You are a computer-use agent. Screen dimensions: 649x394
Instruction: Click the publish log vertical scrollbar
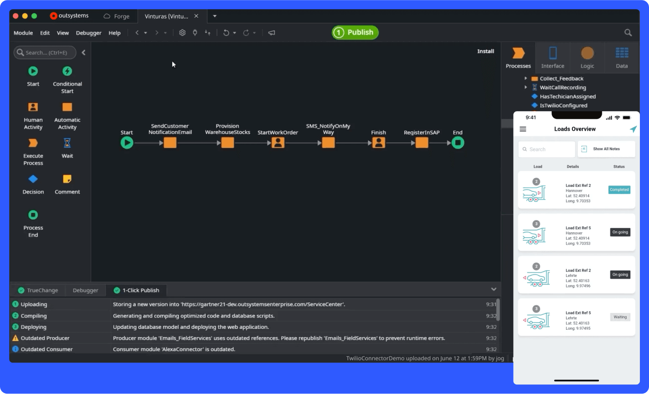click(498, 310)
